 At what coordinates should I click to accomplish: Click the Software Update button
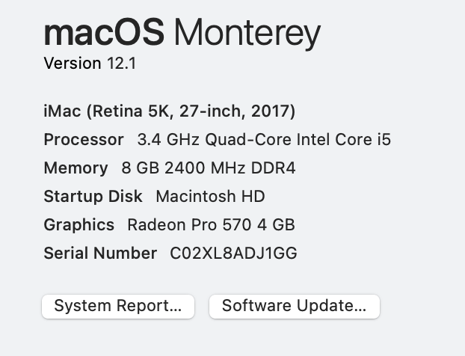(294, 306)
